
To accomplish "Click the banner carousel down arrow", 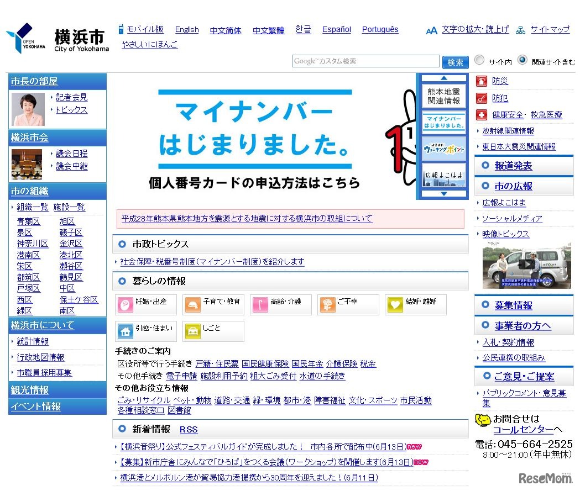I will point(444,194).
